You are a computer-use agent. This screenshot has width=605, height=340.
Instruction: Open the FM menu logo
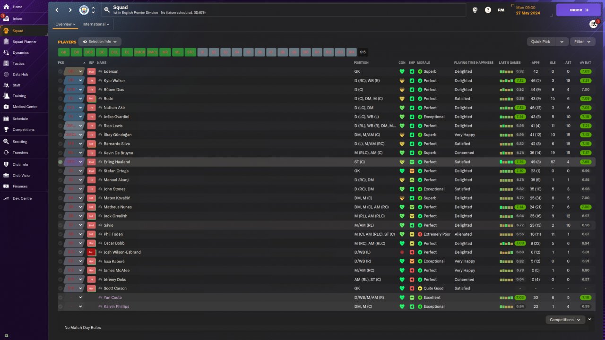[x=501, y=10]
